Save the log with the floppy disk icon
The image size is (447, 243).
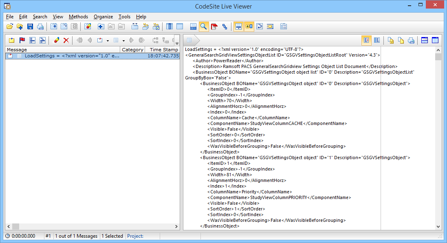coord(30,26)
